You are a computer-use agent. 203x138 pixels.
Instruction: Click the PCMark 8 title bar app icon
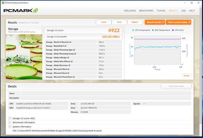tap(3, 3)
